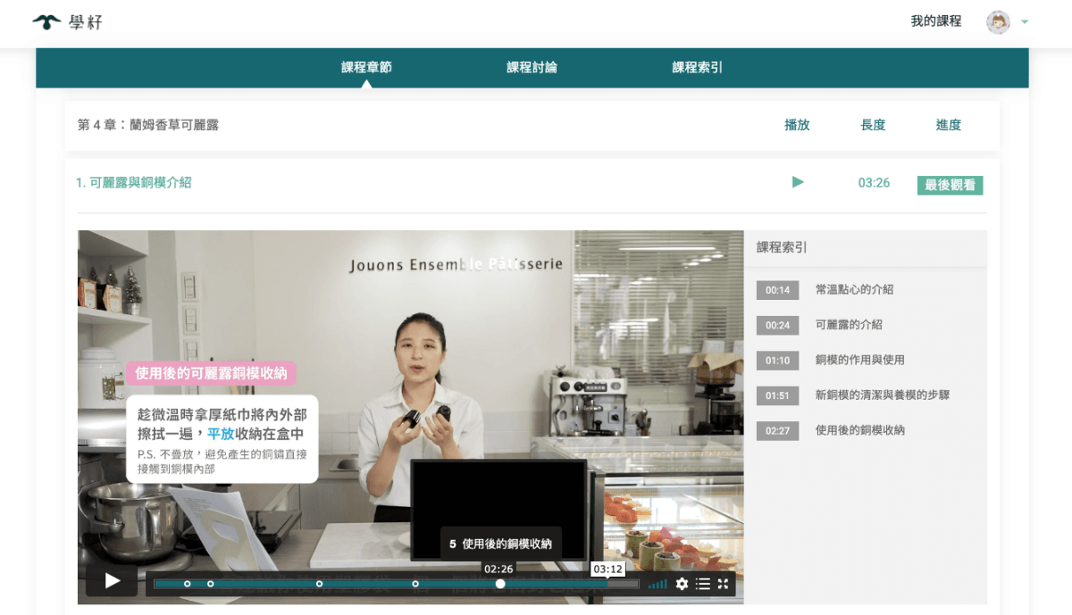This screenshot has height=615, width=1072.
Task: Click the 學籽 bird logo
Action: click(x=68, y=21)
